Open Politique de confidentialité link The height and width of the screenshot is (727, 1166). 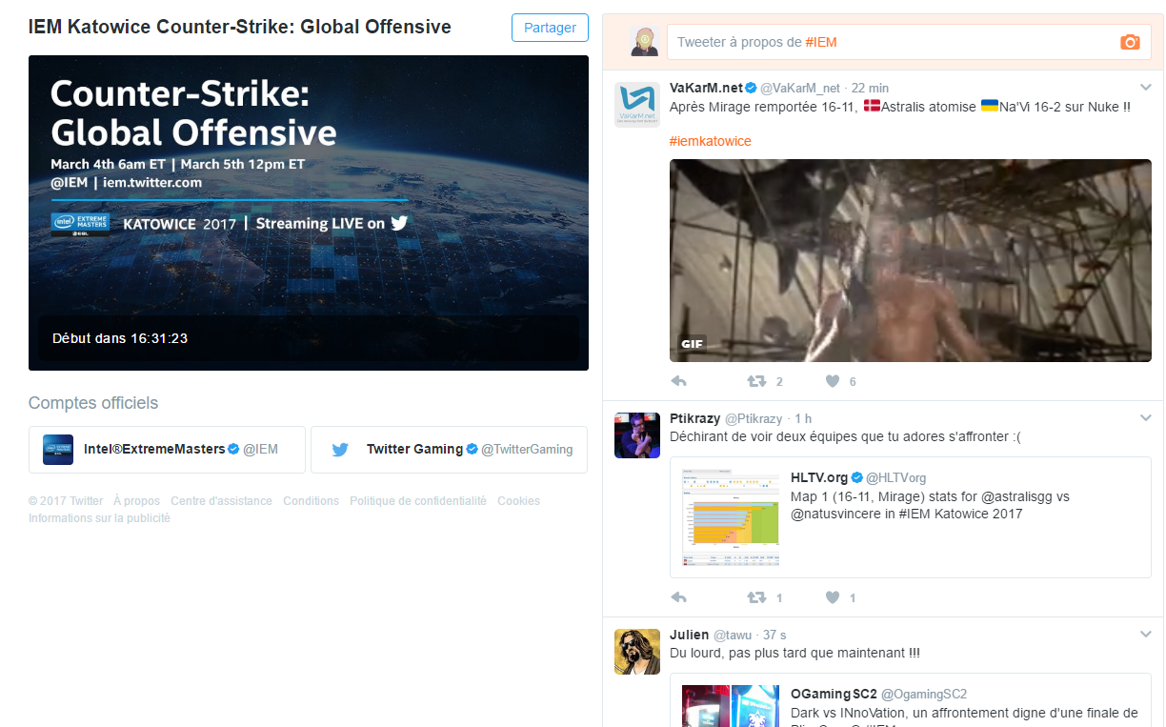coord(417,501)
